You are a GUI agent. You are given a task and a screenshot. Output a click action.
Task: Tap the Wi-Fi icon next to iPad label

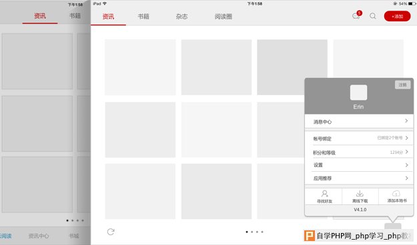[x=105, y=3]
